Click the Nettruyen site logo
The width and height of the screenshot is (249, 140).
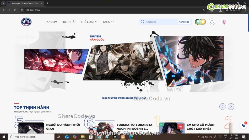(x=26, y=22)
